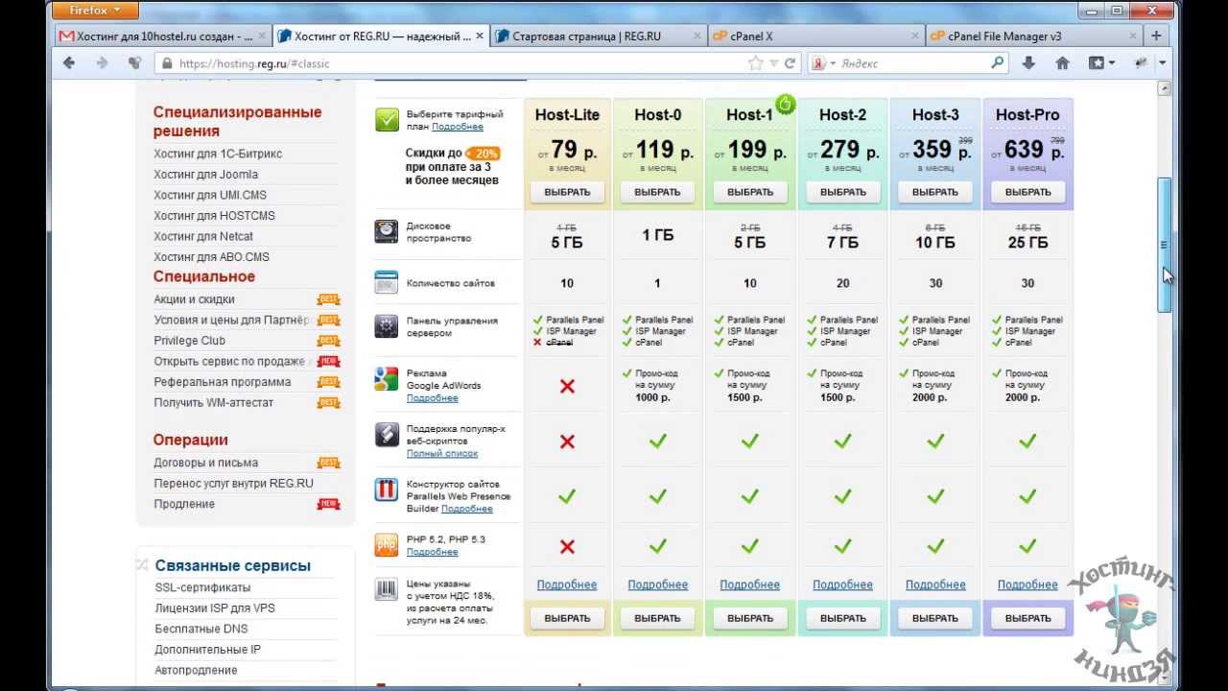This screenshot has width=1228, height=691.
Task: Click the 'Количество сайтов' window icon
Action: [387, 282]
